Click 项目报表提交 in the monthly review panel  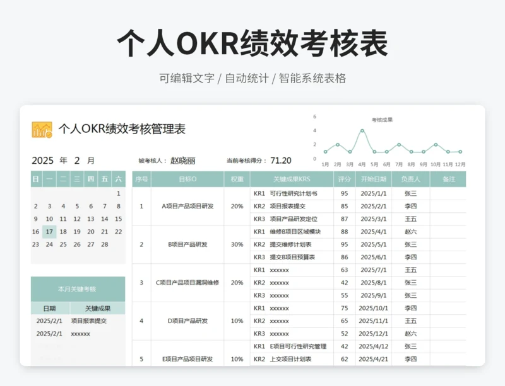pyautogui.click(x=88, y=321)
